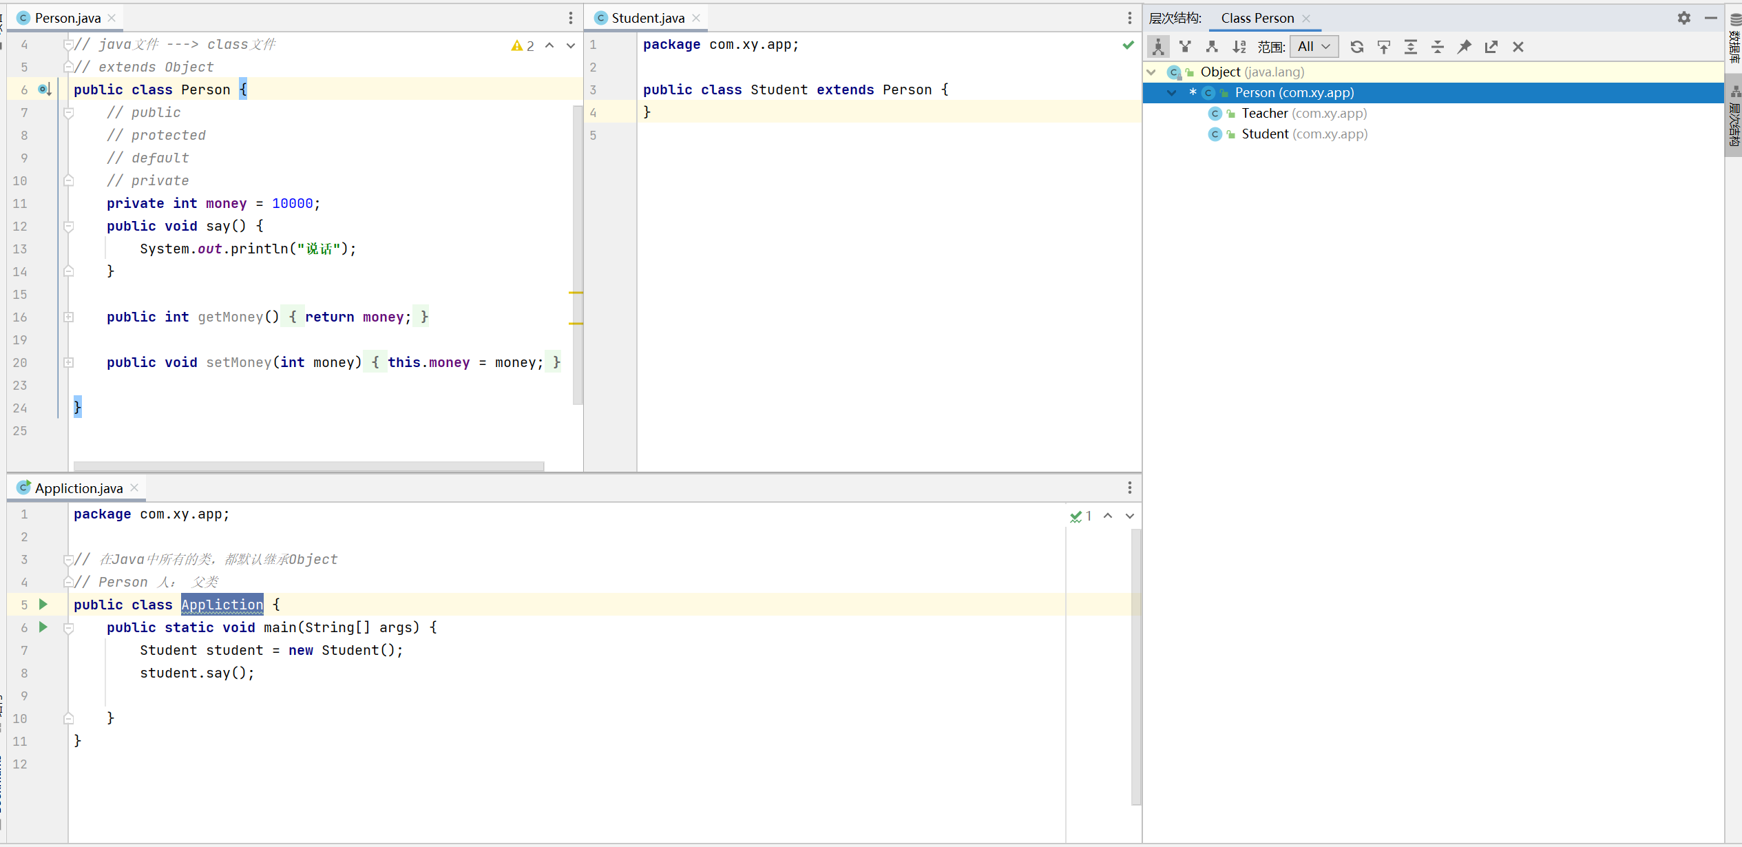Go to previous highlighted error in Person.java
The width and height of the screenshot is (1742, 847).
point(549,45)
